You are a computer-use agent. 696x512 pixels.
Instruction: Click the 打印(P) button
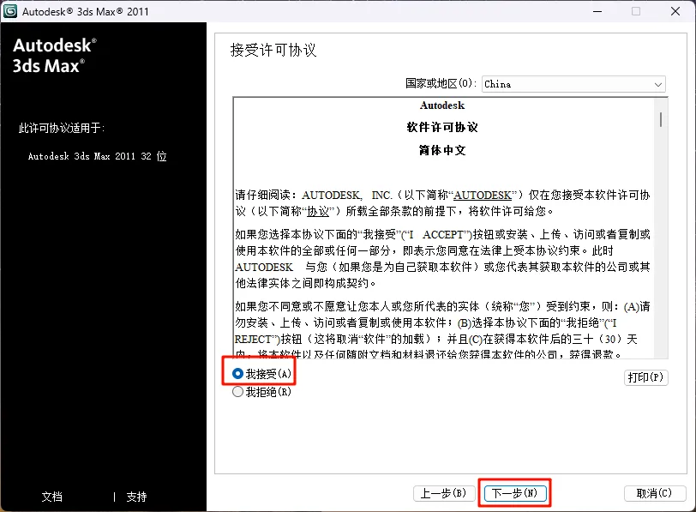(645, 377)
